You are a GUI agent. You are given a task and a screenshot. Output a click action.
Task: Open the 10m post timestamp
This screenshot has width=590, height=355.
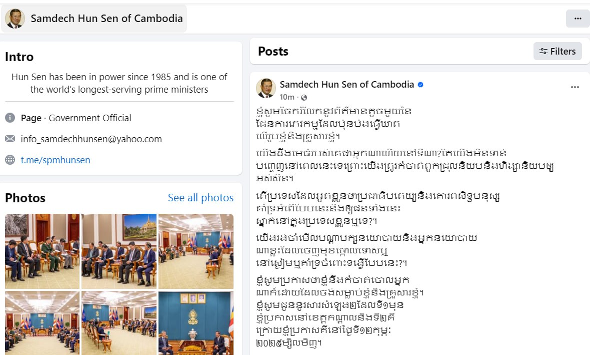pyautogui.click(x=287, y=97)
